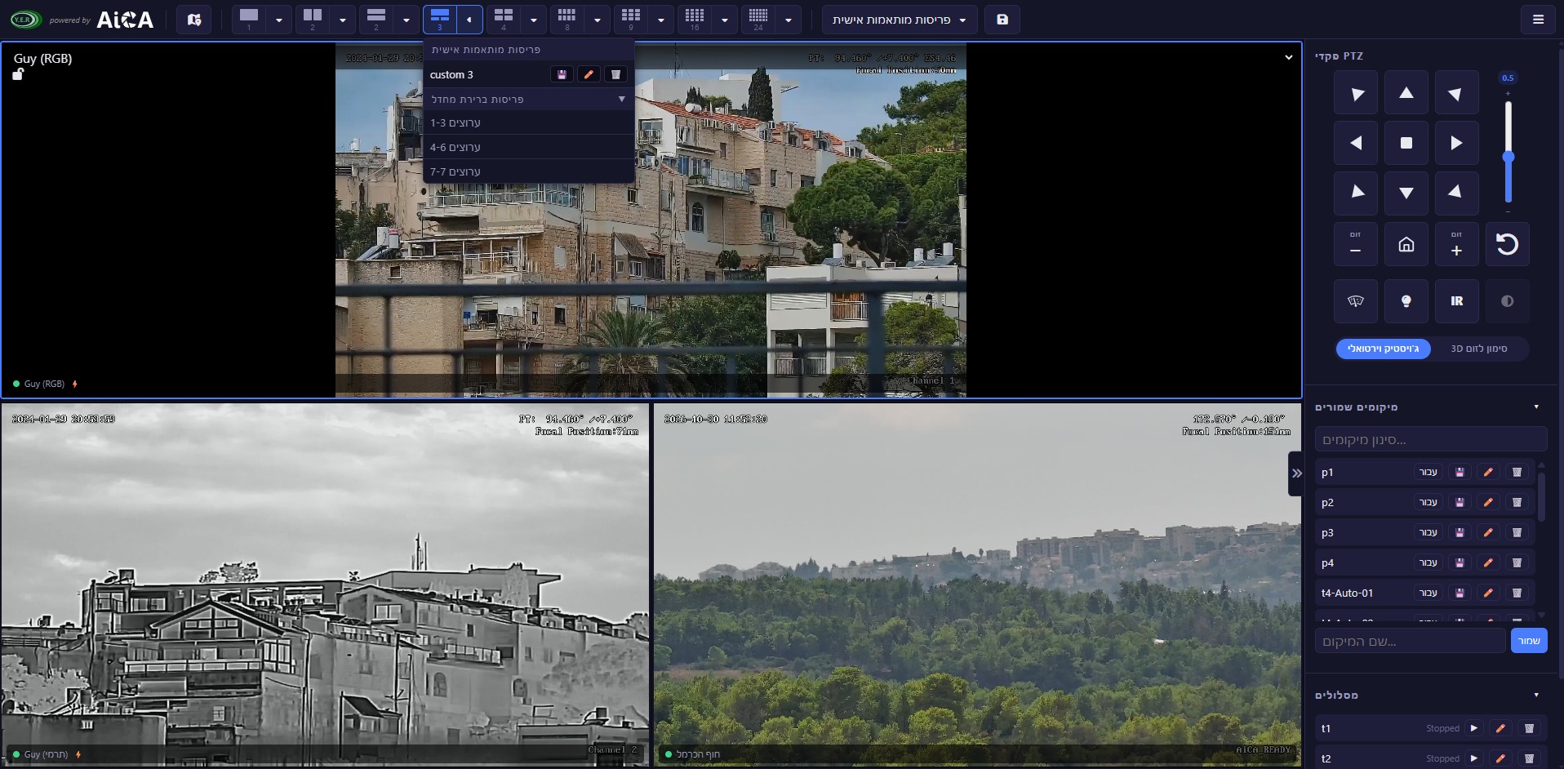Go to saved position t4-Auto-01
Screen dimensions: 1564x769
click(1428, 593)
